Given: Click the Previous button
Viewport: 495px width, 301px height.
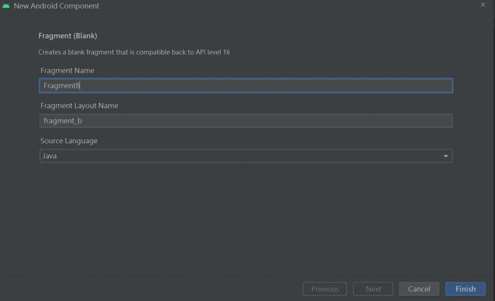Looking at the screenshot, I should pyautogui.click(x=325, y=289).
